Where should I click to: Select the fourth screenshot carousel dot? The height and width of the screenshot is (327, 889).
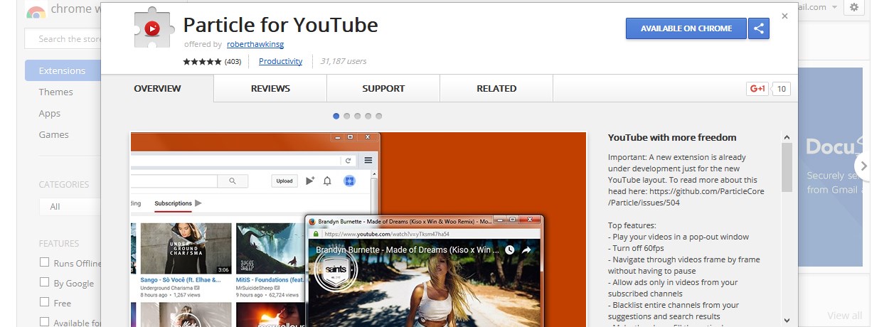[368, 116]
